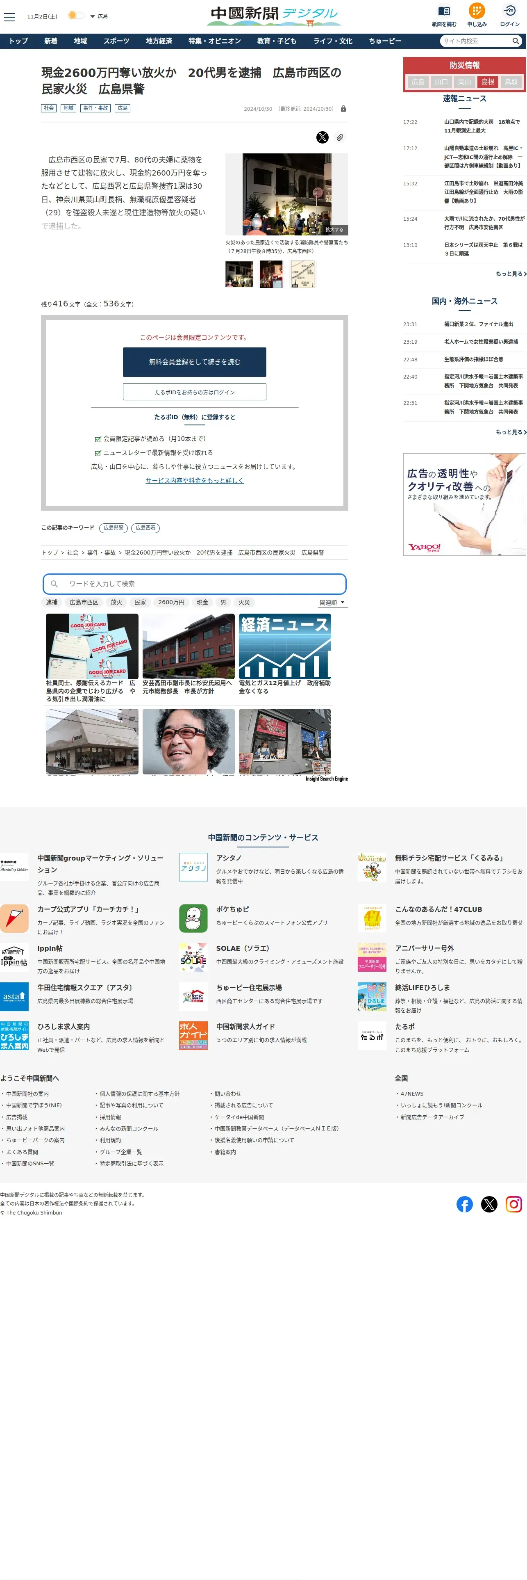The image size is (527, 1580).
Task: Open the GOOD JOB CARD article thumbnail
Action: click(x=92, y=646)
